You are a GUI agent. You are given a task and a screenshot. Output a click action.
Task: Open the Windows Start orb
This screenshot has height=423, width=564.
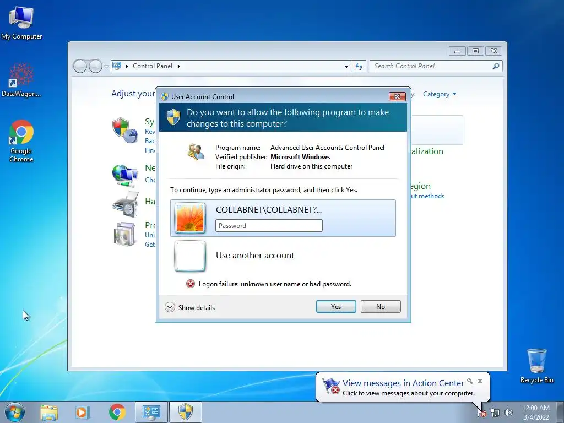[x=15, y=412]
